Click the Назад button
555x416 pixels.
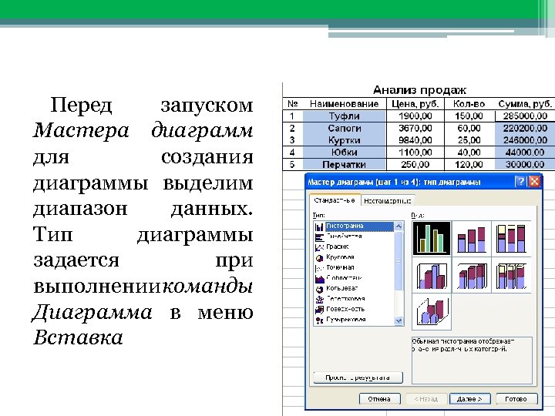click(x=425, y=399)
